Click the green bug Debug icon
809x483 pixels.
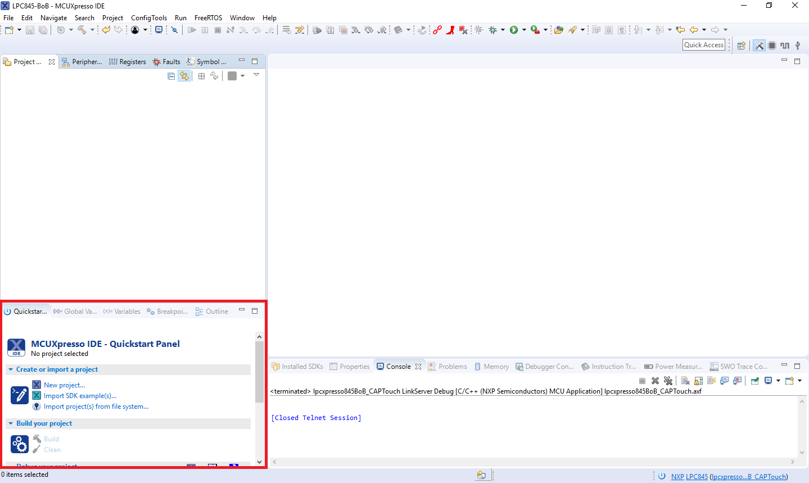point(492,30)
